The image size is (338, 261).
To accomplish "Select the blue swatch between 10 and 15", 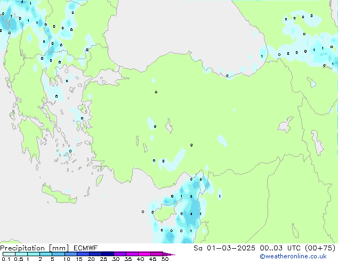I will 71,254.
